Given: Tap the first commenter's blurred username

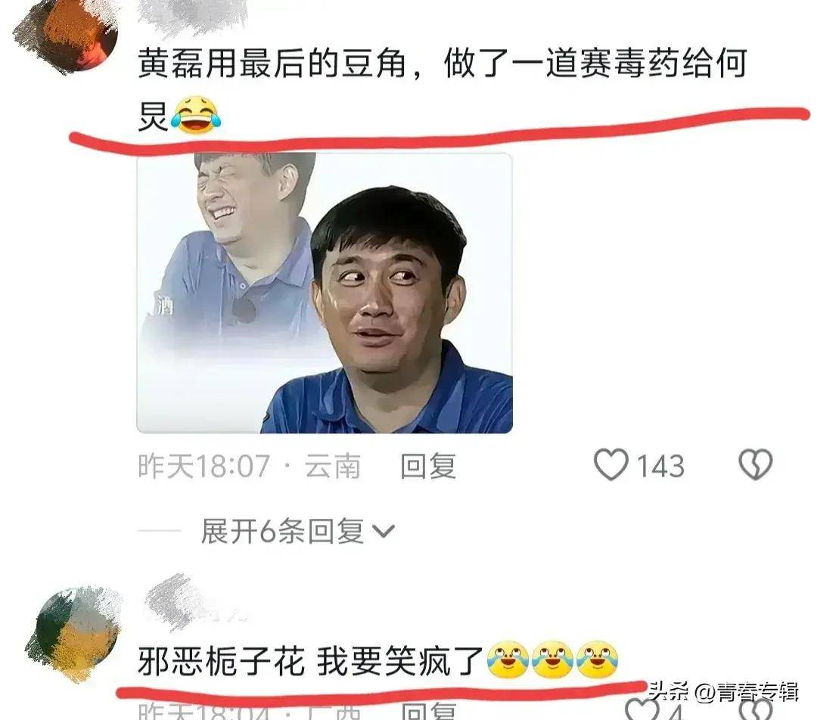Looking at the screenshot, I should (x=193, y=16).
